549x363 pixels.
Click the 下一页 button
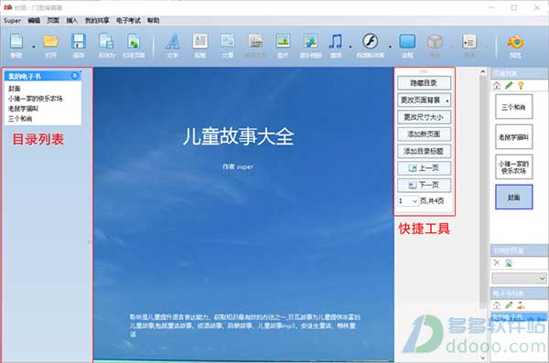[424, 185]
